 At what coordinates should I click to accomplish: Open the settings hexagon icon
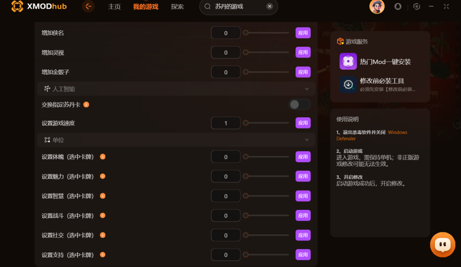pyautogui.click(x=416, y=6)
